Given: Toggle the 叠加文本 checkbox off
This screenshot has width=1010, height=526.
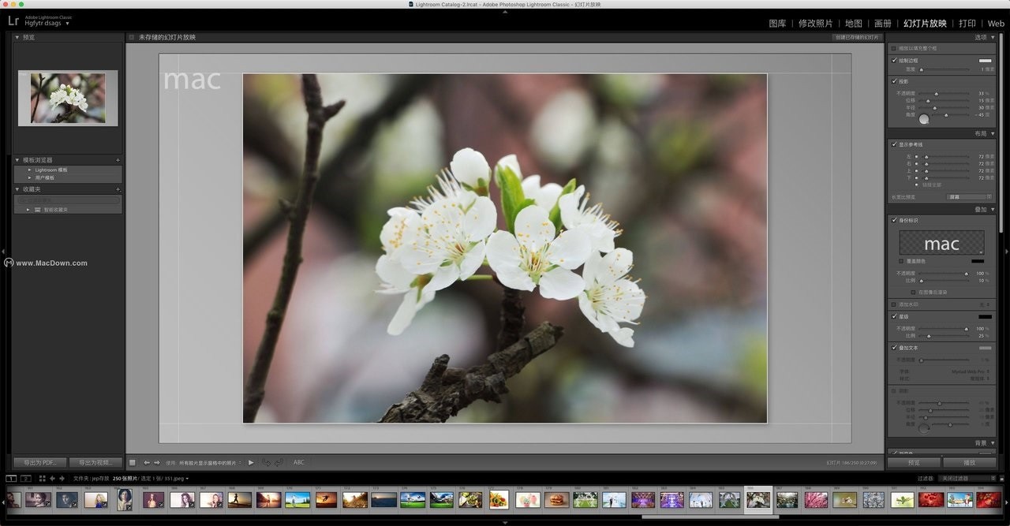Looking at the screenshot, I should (894, 347).
